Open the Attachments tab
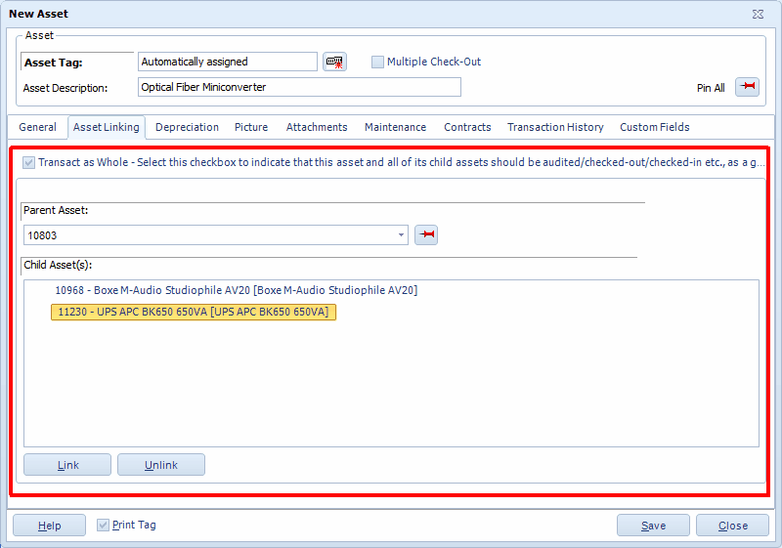 (x=317, y=127)
